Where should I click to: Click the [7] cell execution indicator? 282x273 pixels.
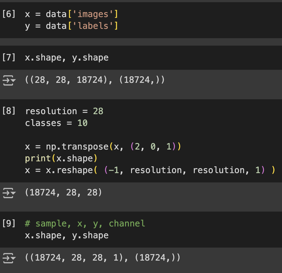9,57
